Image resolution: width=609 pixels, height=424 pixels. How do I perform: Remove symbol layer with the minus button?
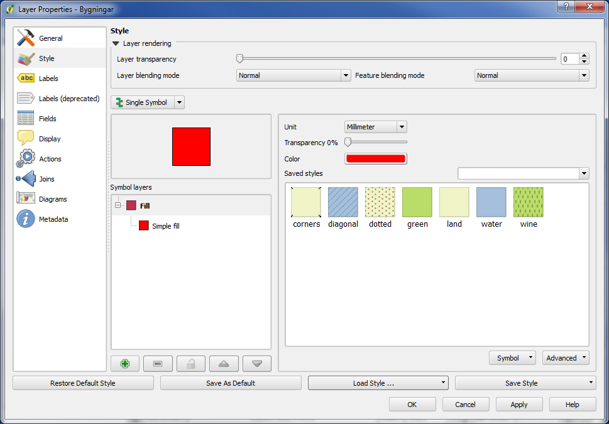[x=158, y=364]
